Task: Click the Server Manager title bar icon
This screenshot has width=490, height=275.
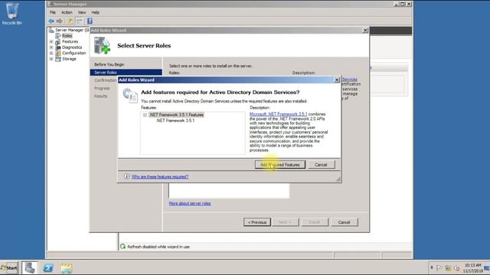Action: [x=50, y=4]
